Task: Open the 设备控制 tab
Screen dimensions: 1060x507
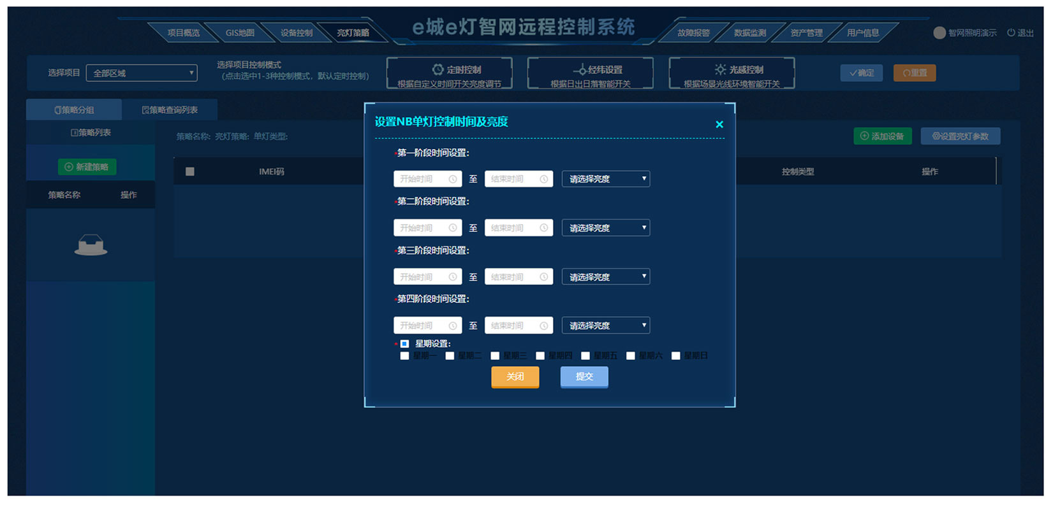Action: coord(297,32)
